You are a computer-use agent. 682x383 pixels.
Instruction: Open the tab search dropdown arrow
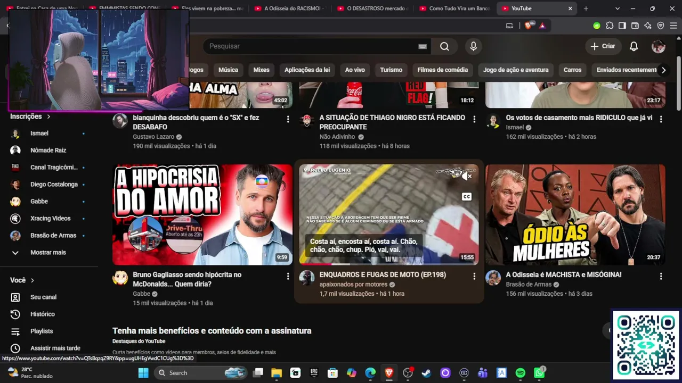tap(618, 9)
